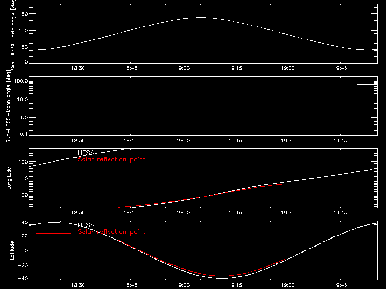Click the 40 tick on Latitude axis
Image resolution: width=386 pixels, height=289 pixels.
25,223
